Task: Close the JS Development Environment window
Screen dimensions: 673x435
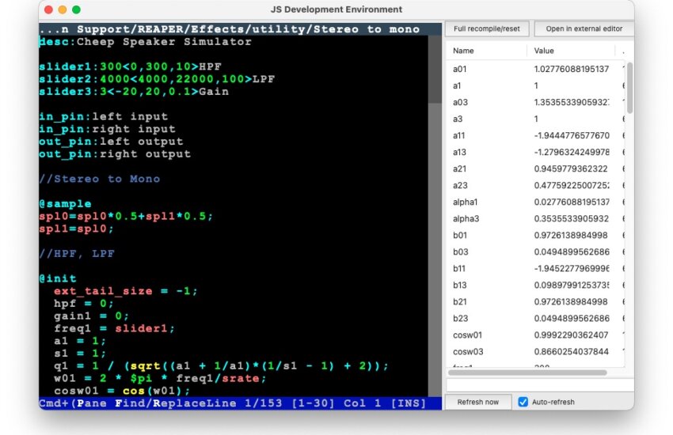Action: tap(48, 9)
